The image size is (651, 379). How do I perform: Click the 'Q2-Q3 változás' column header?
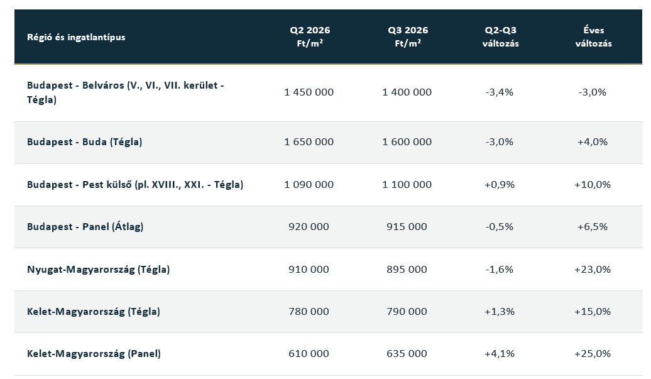(x=500, y=36)
